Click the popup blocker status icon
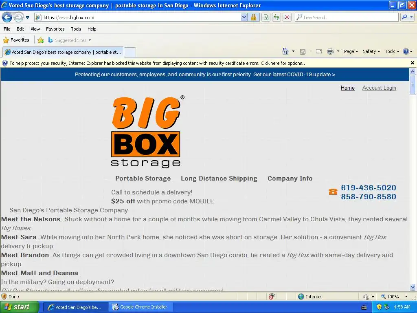This screenshot has height=313, width=417. tap(272, 297)
